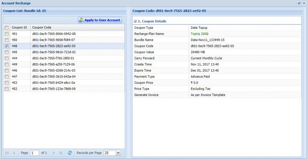Select coupon row dt01-0ec9-7565-f760-28fd-01

[53, 58]
